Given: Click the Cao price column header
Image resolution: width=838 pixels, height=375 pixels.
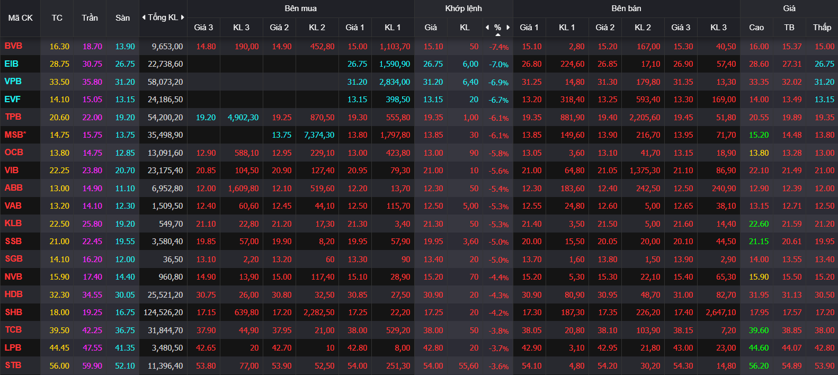Looking at the screenshot, I should coord(756,27).
